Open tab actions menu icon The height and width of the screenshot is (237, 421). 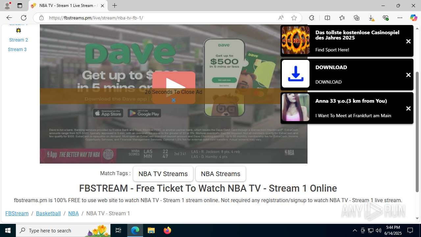(20, 6)
